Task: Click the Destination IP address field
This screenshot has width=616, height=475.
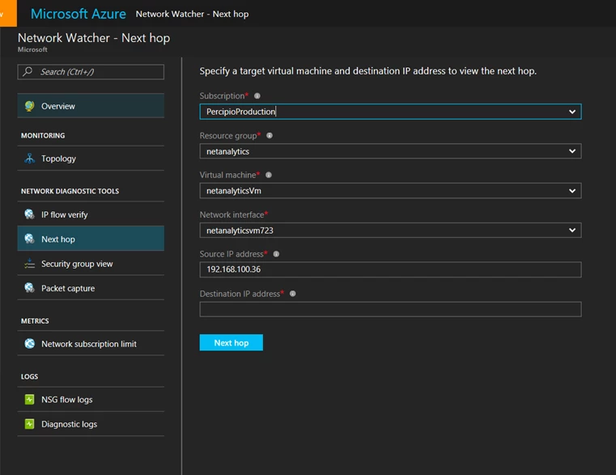Action: (x=390, y=309)
